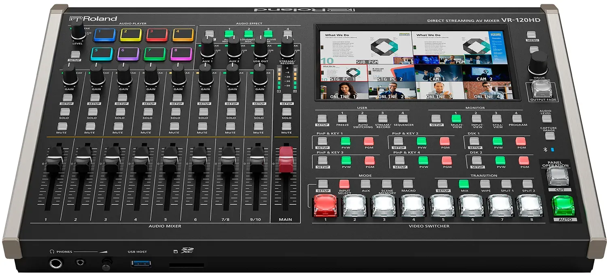This screenshot has height=275, width=607.
Task: Set the monitor to PROGRAM
Action: click(517, 118)
